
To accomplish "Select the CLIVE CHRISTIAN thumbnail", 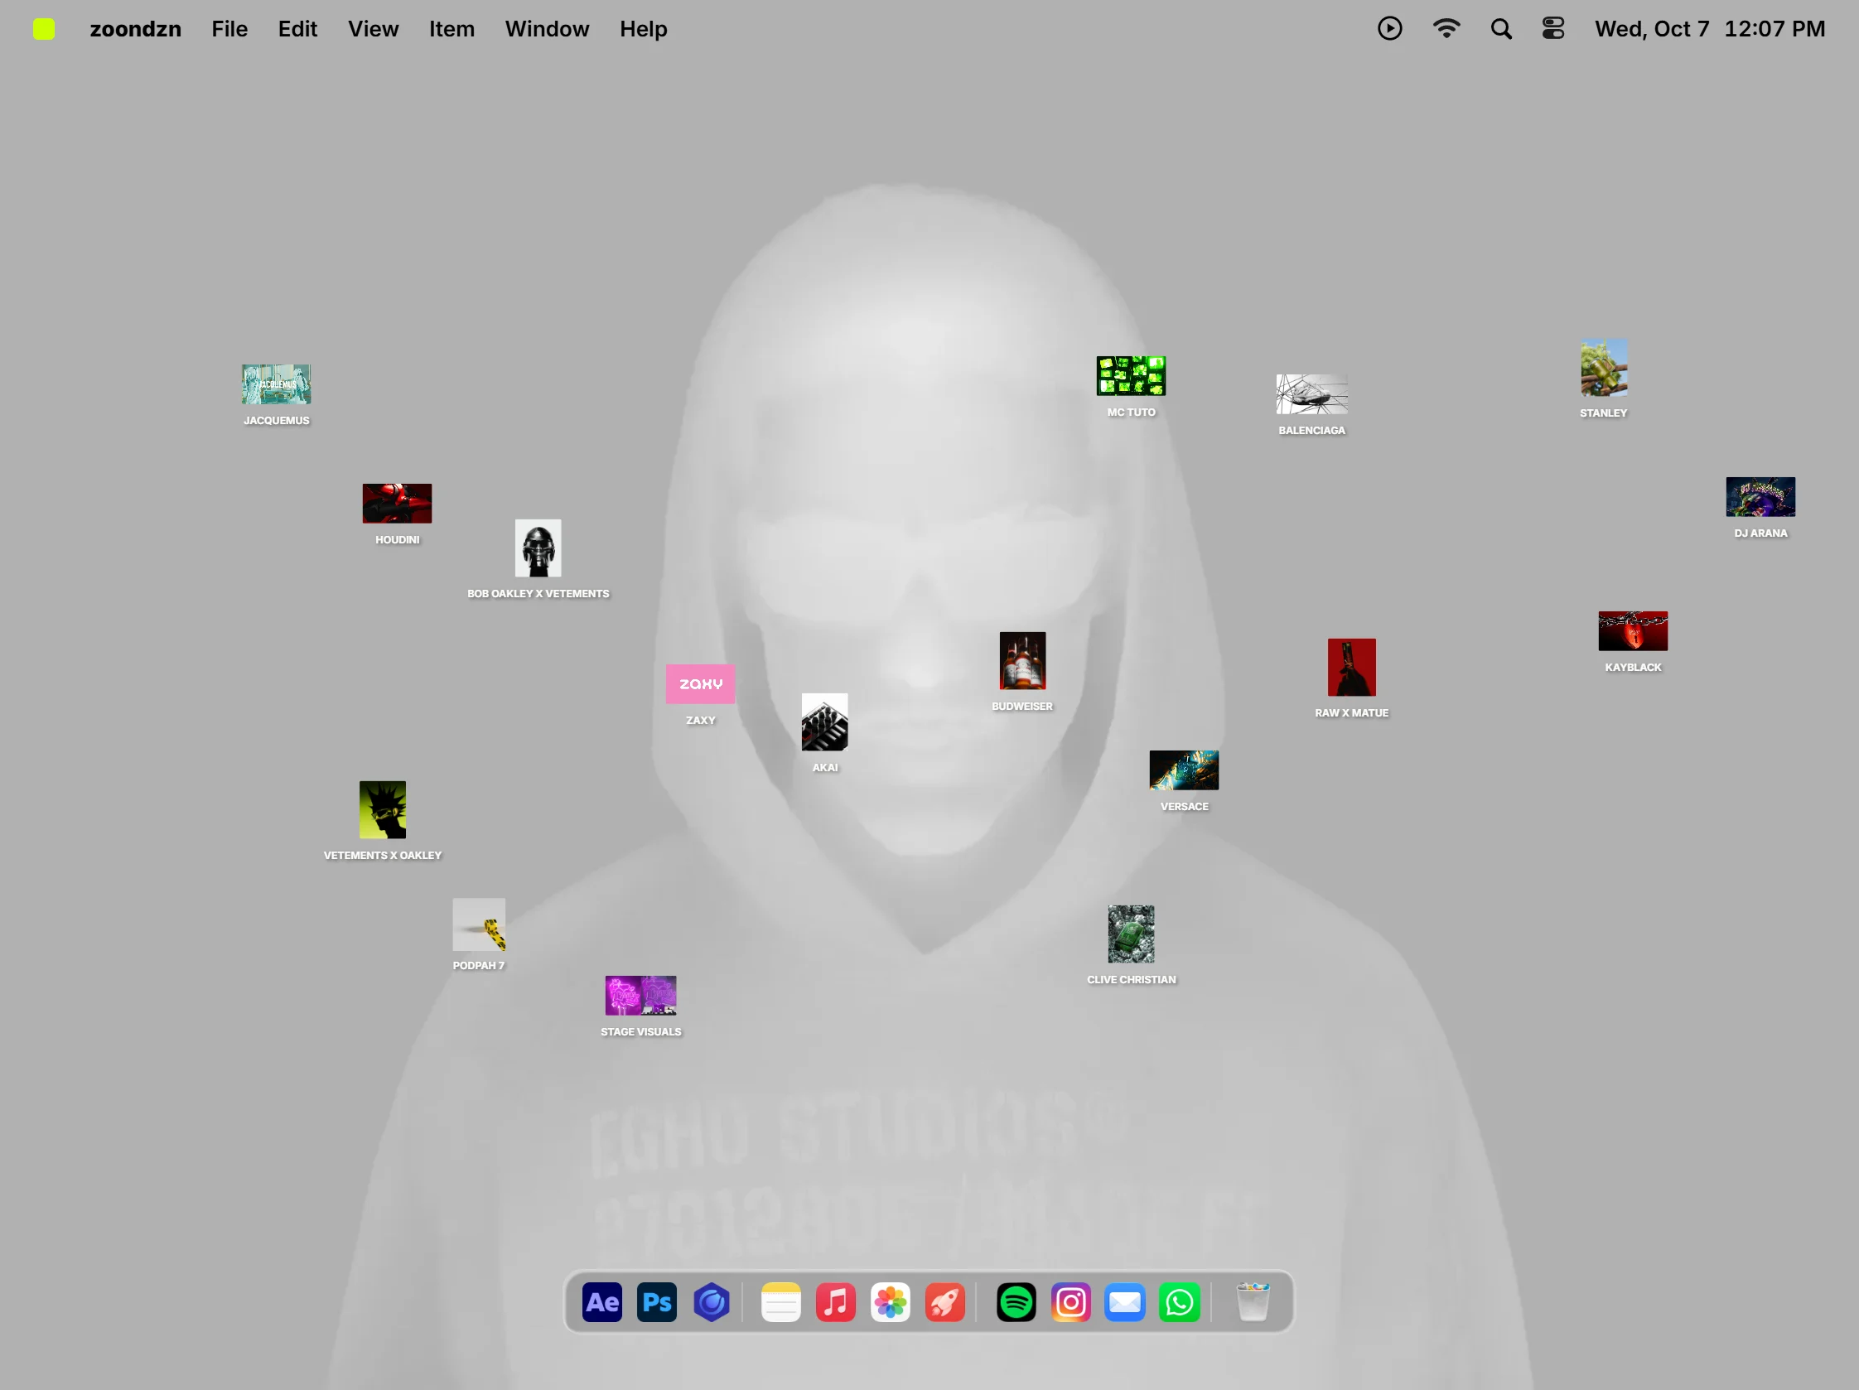I will click(x=1131, y=934).
